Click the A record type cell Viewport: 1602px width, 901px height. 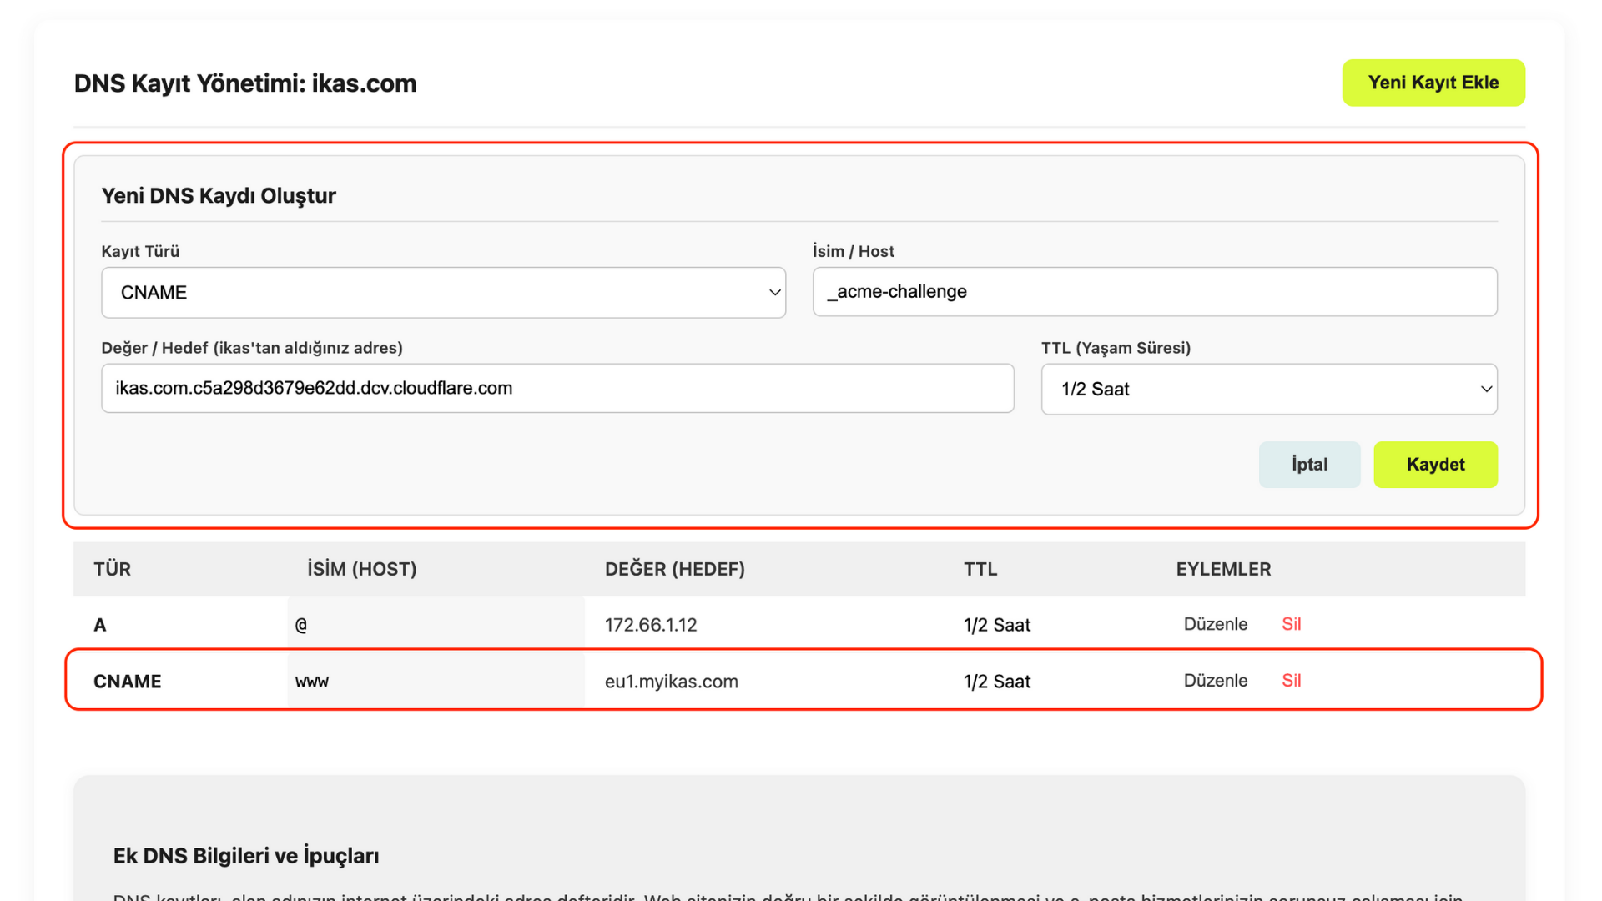coord(100,625)
